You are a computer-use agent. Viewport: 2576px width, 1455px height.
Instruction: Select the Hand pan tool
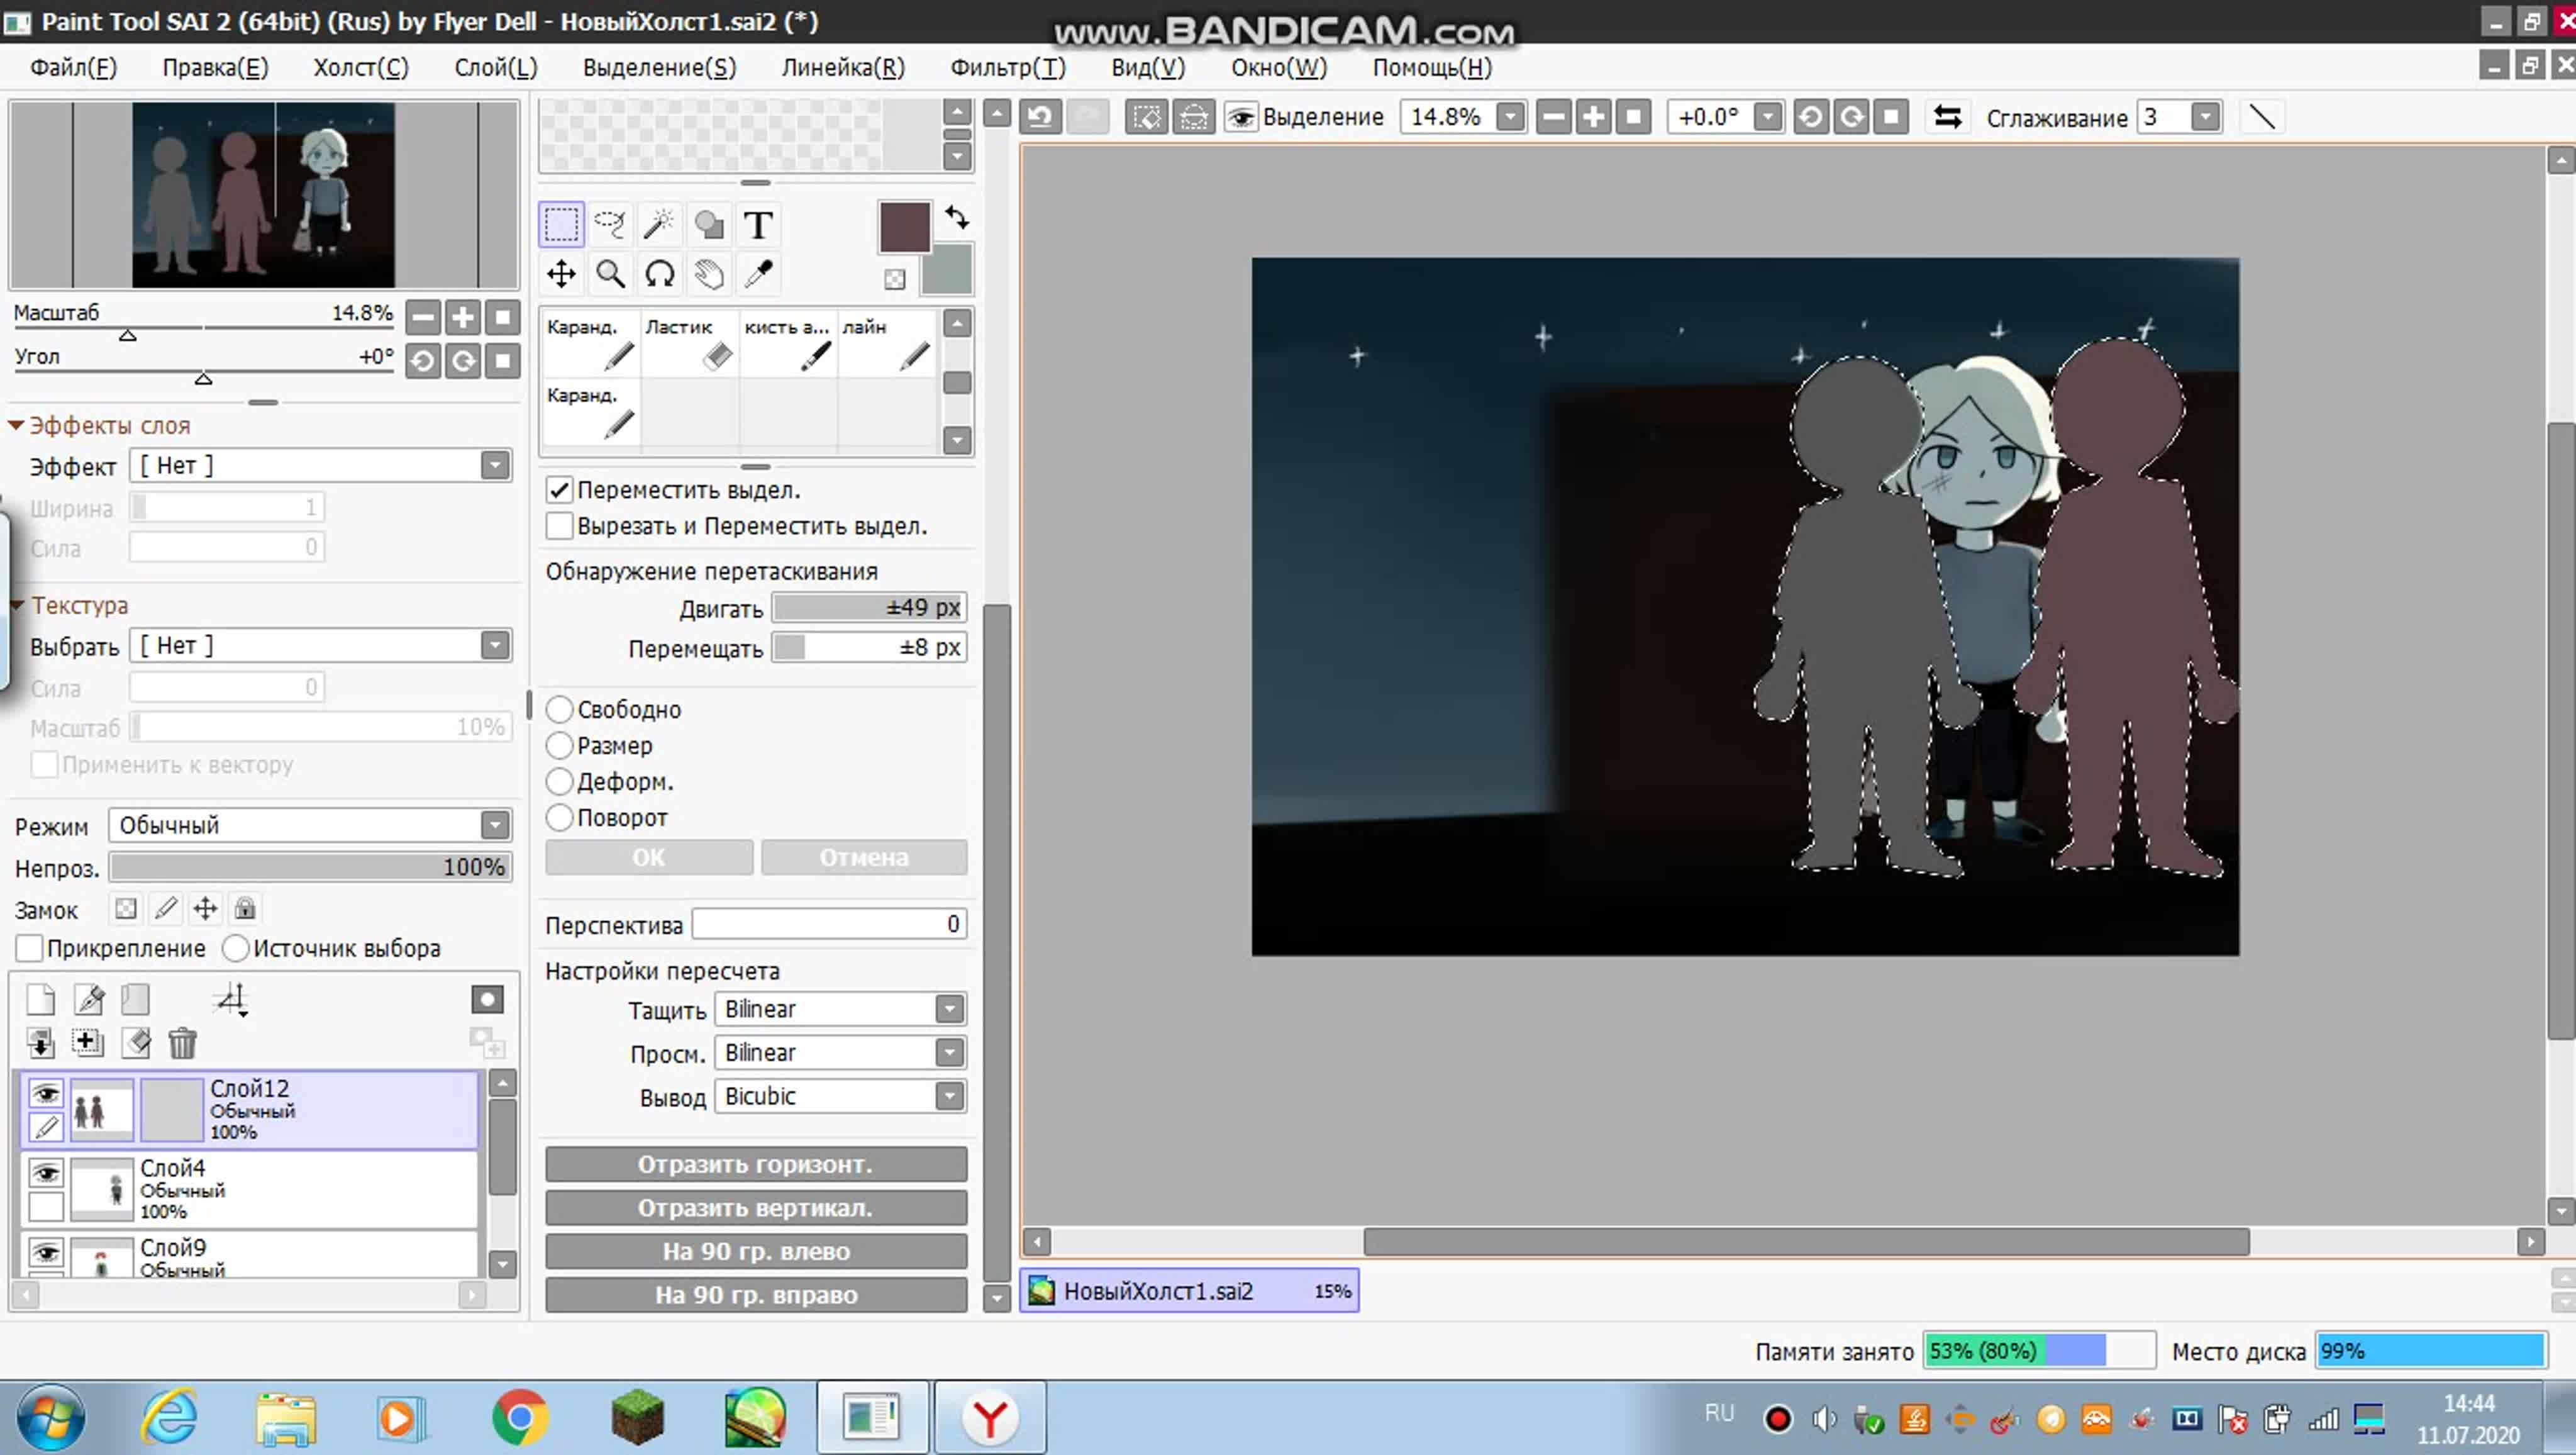pyautogui.click(x=709, y=273)
